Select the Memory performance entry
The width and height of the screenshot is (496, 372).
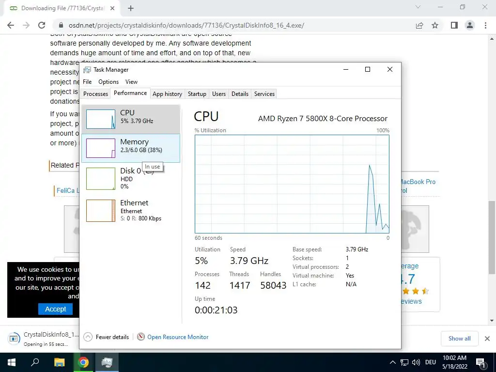click(x=131, y=148)
